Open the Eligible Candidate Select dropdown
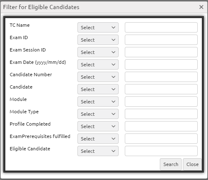 98,151
